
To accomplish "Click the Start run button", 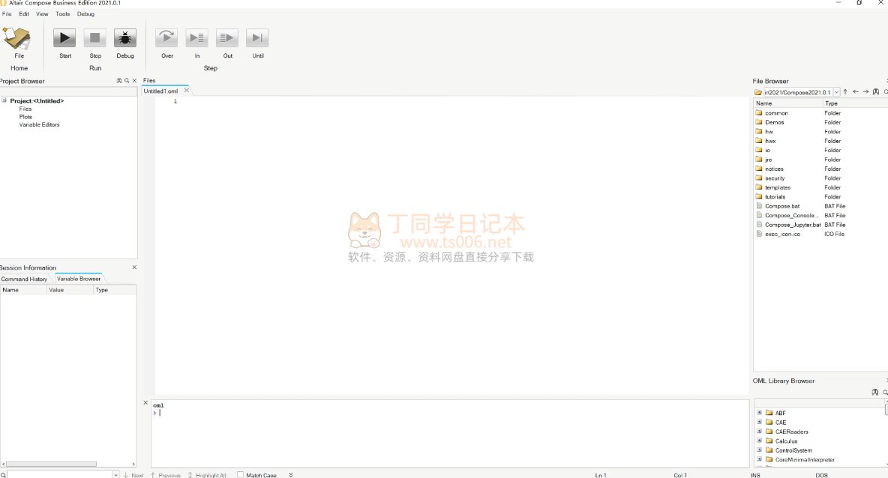I will pyautogui.click(x=64, y=38).
